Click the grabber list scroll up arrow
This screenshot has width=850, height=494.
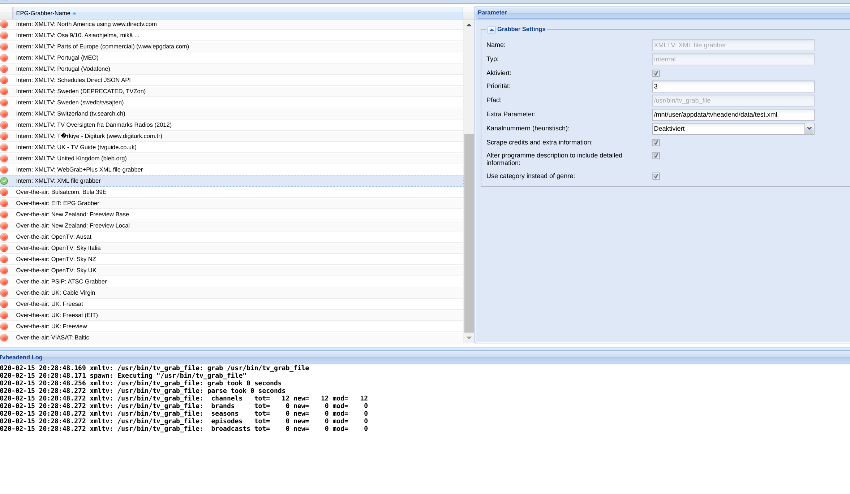pos(469,25)
